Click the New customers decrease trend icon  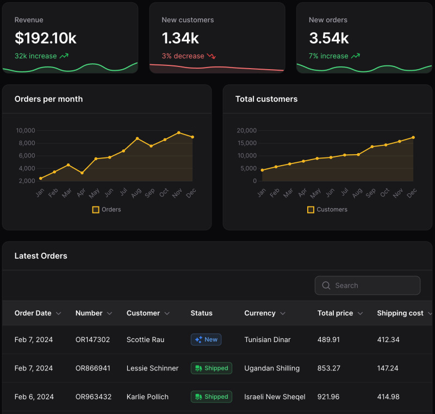point(212,56)
